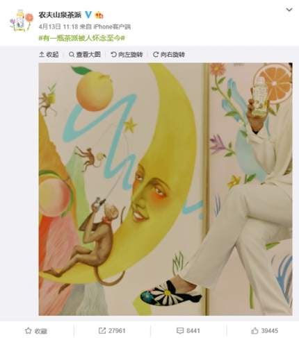Like the post with the thumbs-up icon
This screenshot has width=299, height=338.
[x=254, y=330]
